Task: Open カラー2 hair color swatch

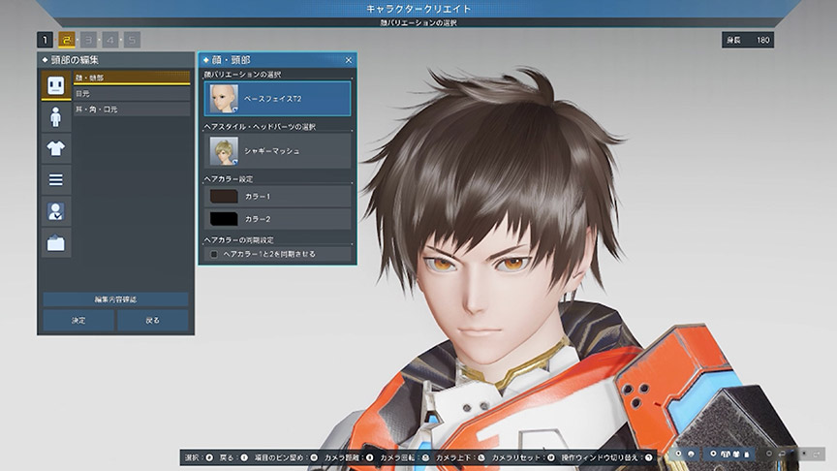Action: pos(278,219)
